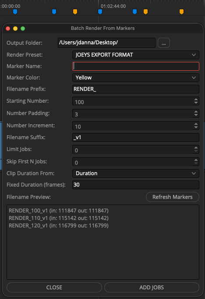Focus the Marker Name input field
This screenshot has height=299, width=205.
[x=136, y=66]
